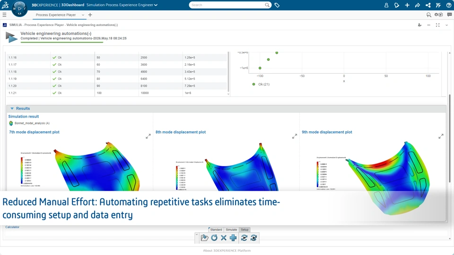The width and height of the screenshot is (454, 255).
Task: Select the Process Experience Player tab
Action: click(x=56, y=15)
